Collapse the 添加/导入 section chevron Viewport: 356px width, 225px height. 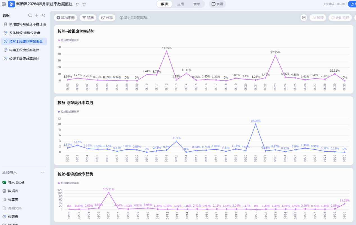pos(42,172)
